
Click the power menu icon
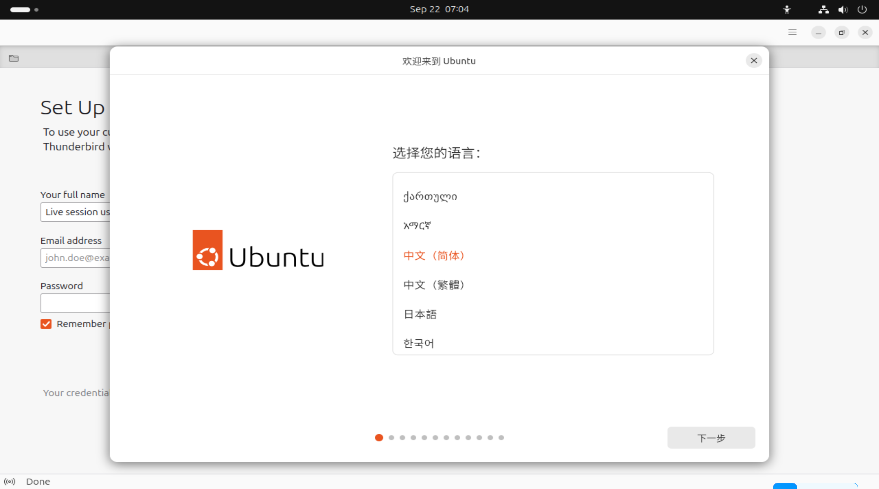click(x=862, y=10)
